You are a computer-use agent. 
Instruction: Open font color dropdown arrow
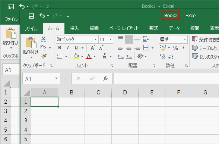[95, 56]
